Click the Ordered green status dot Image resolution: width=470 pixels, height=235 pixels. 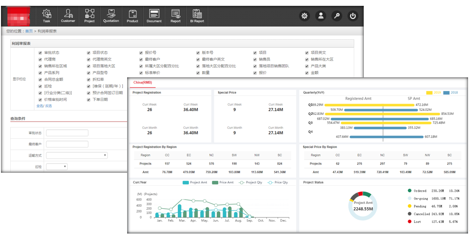pyautogui.click(x=410, y=190)
